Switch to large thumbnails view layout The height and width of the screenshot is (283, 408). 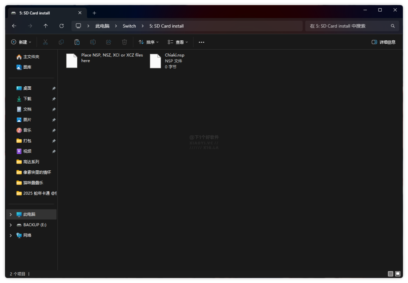click(x=398, y=274)
